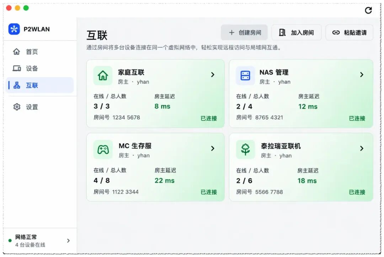
Task: Click the home icon beside 首页
Action: click(16, 51)
